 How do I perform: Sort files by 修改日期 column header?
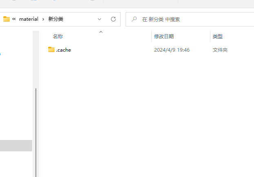pyautogui.click(x=164, y=37)
